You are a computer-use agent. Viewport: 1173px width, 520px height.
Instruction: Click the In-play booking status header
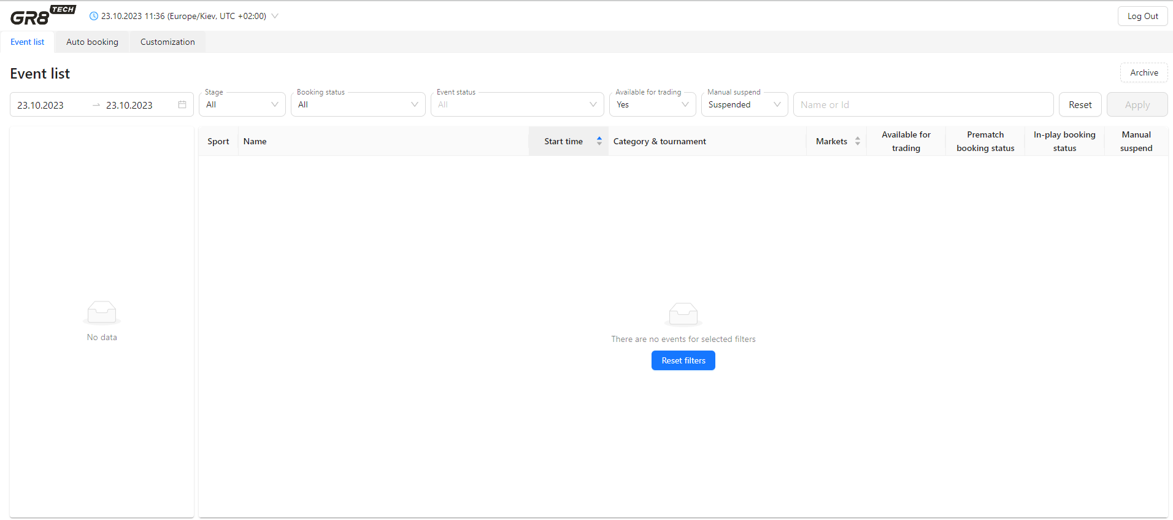pyautogui.click(x=1064, y=141)
